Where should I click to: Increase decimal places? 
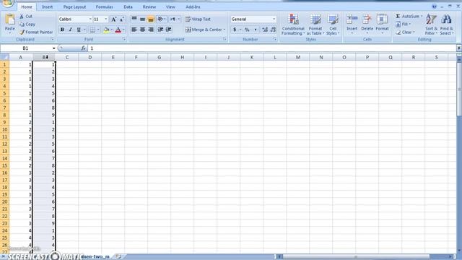tap(265, 30)
